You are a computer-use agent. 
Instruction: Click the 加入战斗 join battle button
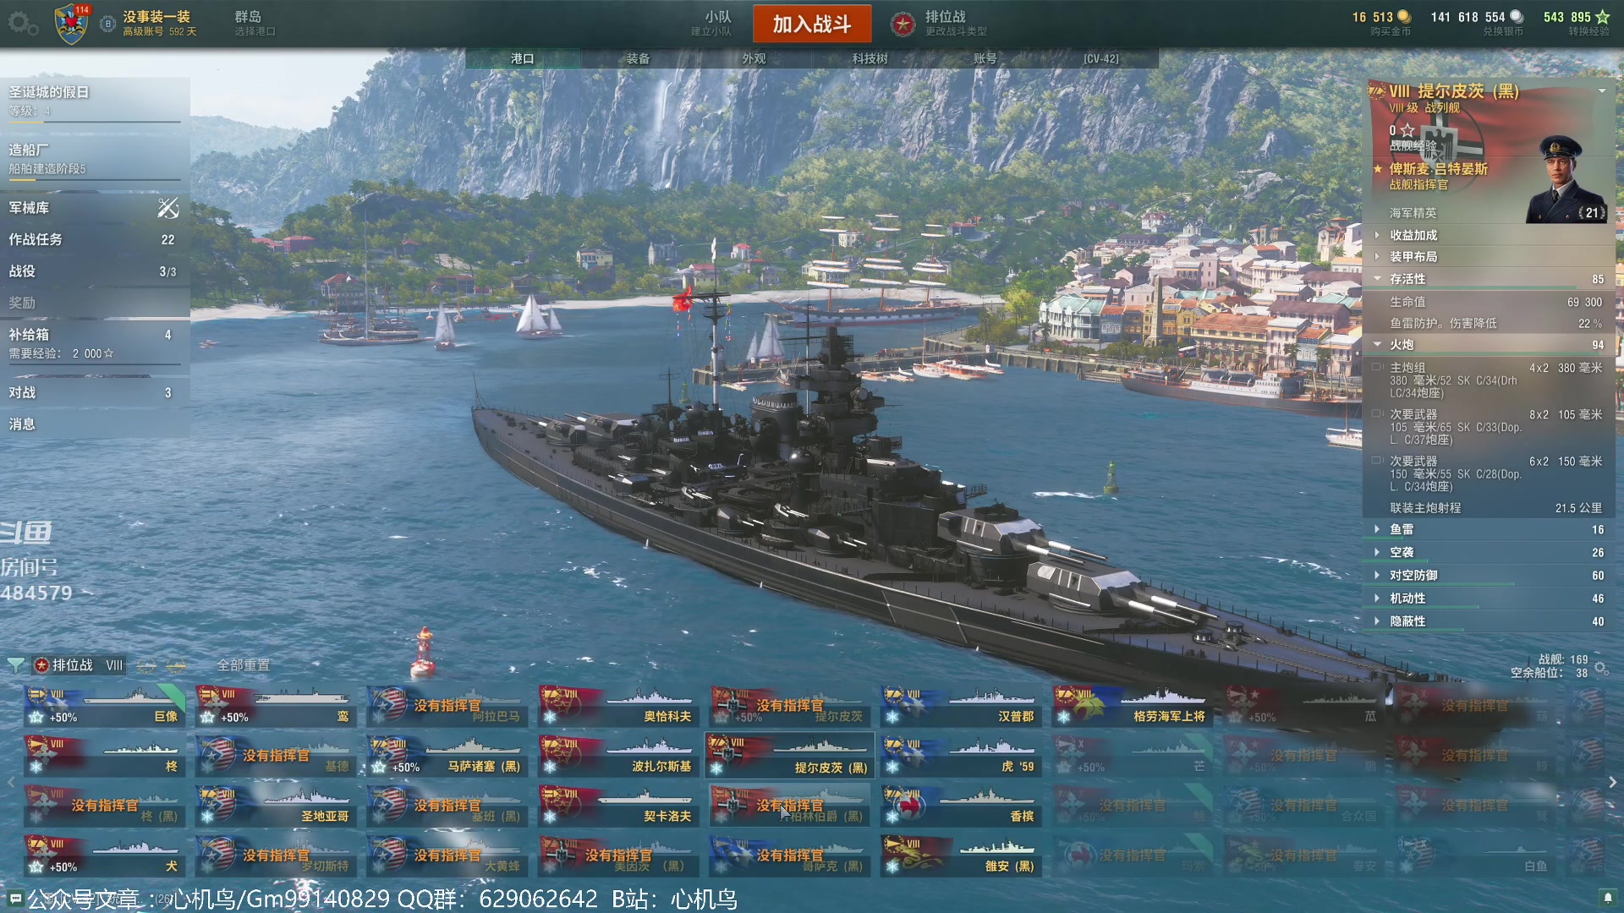click(812, 24)
